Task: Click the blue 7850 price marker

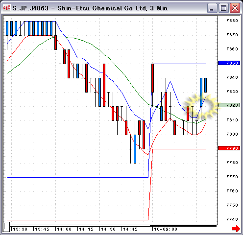Action: coord(229,63)
